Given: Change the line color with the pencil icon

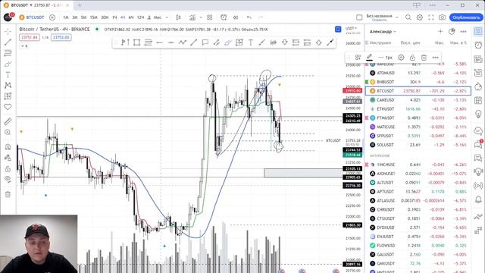Looking at the screenshot, I should coord(369,58).
